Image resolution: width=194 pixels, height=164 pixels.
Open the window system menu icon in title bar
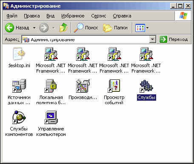6,6
